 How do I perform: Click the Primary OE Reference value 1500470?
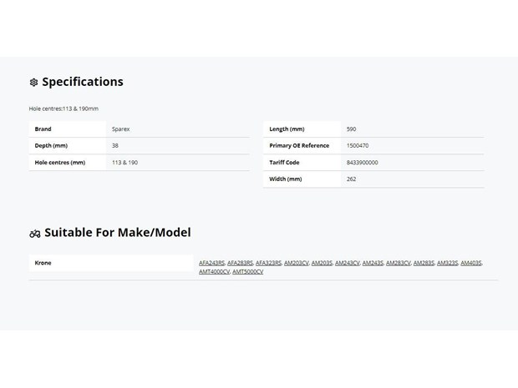358,145
